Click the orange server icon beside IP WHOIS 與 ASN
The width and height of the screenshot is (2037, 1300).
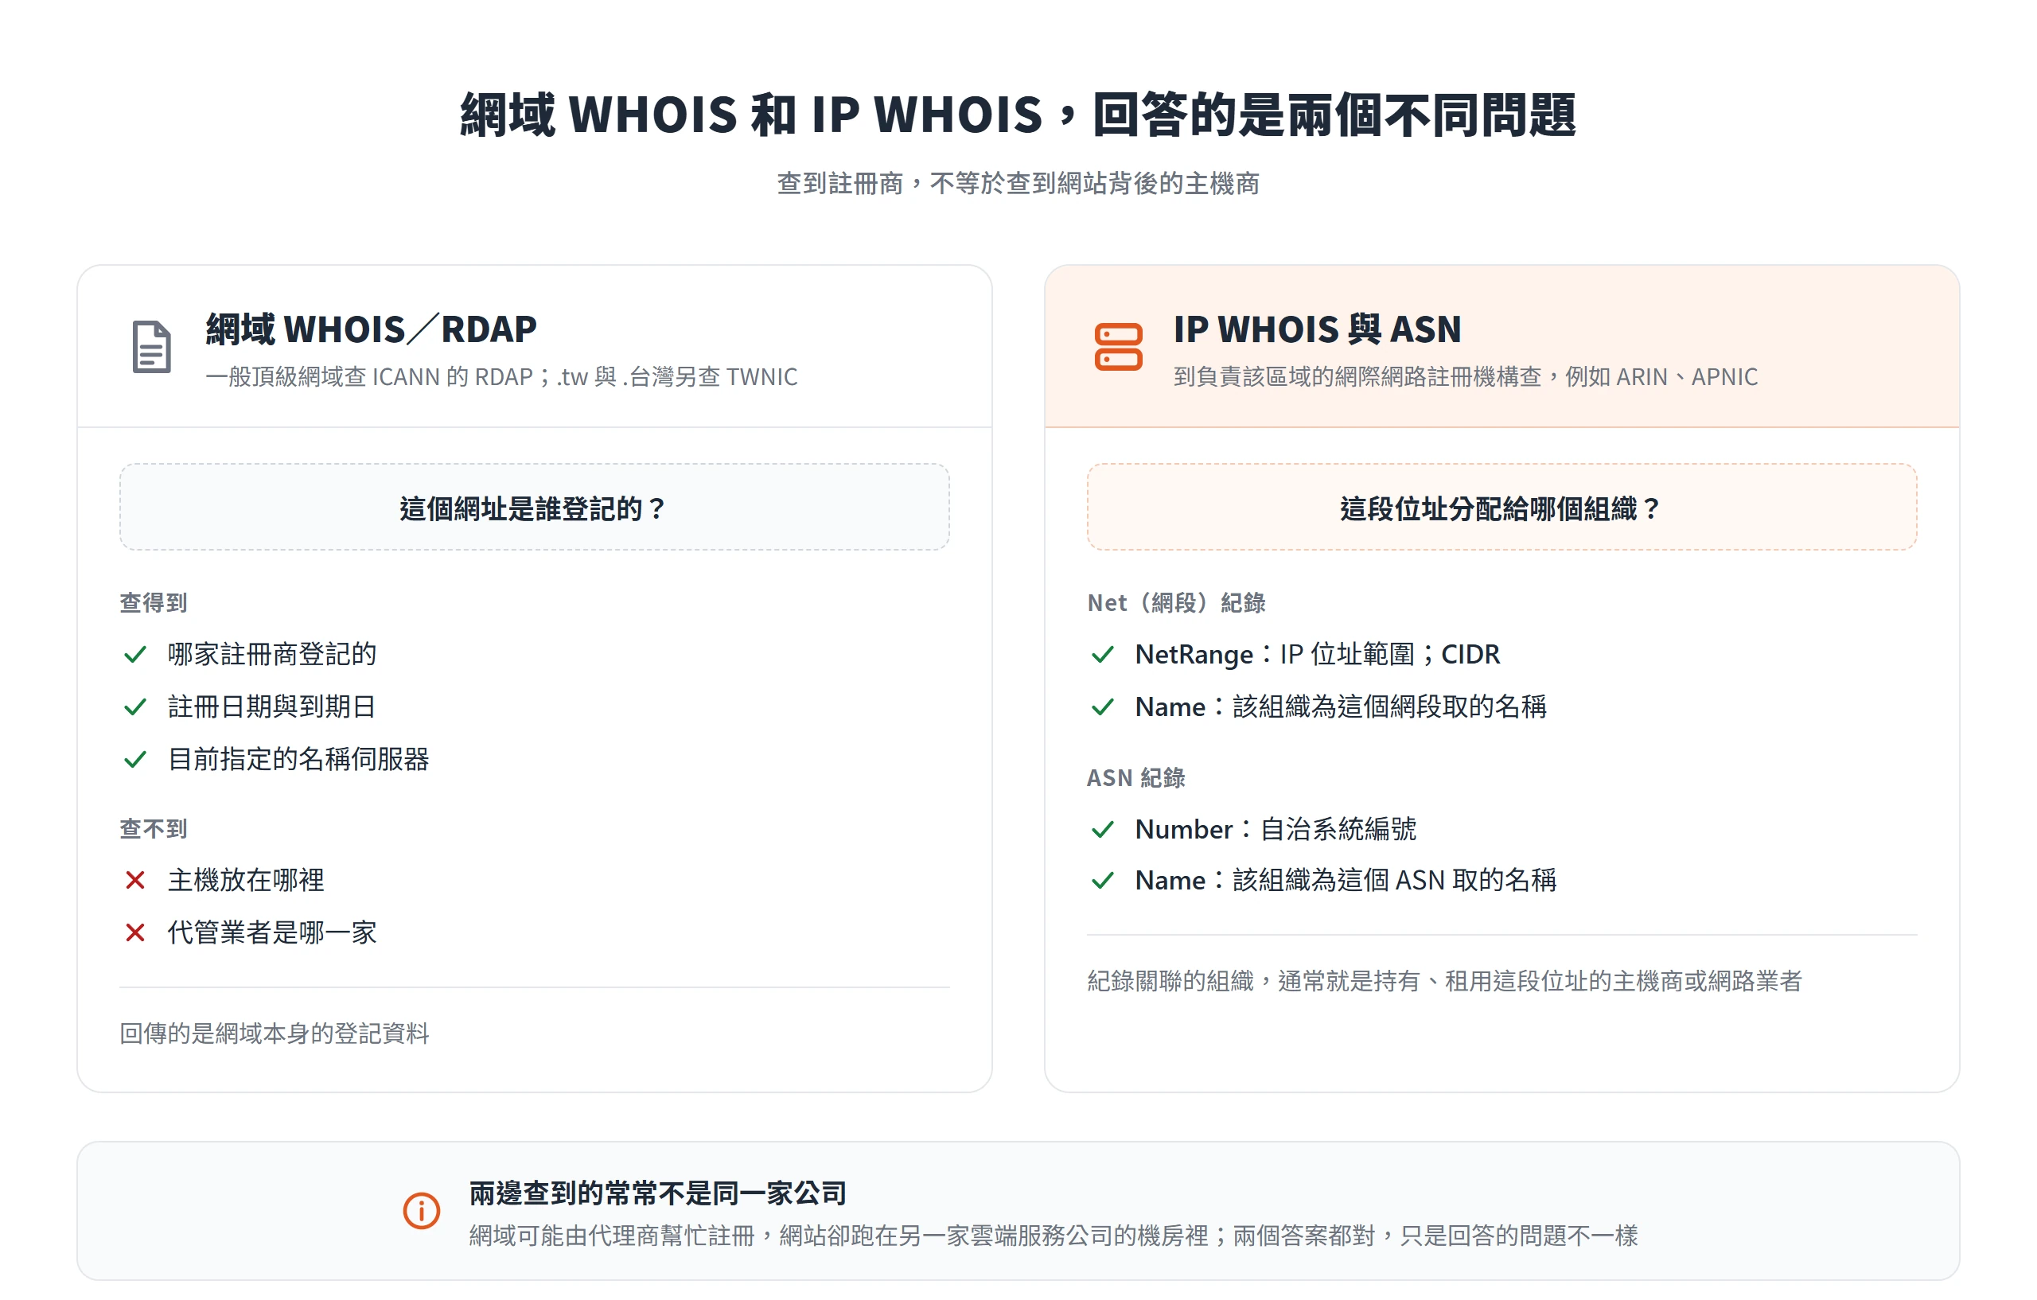(1118, 347)
